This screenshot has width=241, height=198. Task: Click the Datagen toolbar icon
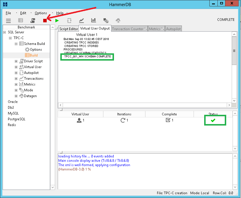pos(118,20)
